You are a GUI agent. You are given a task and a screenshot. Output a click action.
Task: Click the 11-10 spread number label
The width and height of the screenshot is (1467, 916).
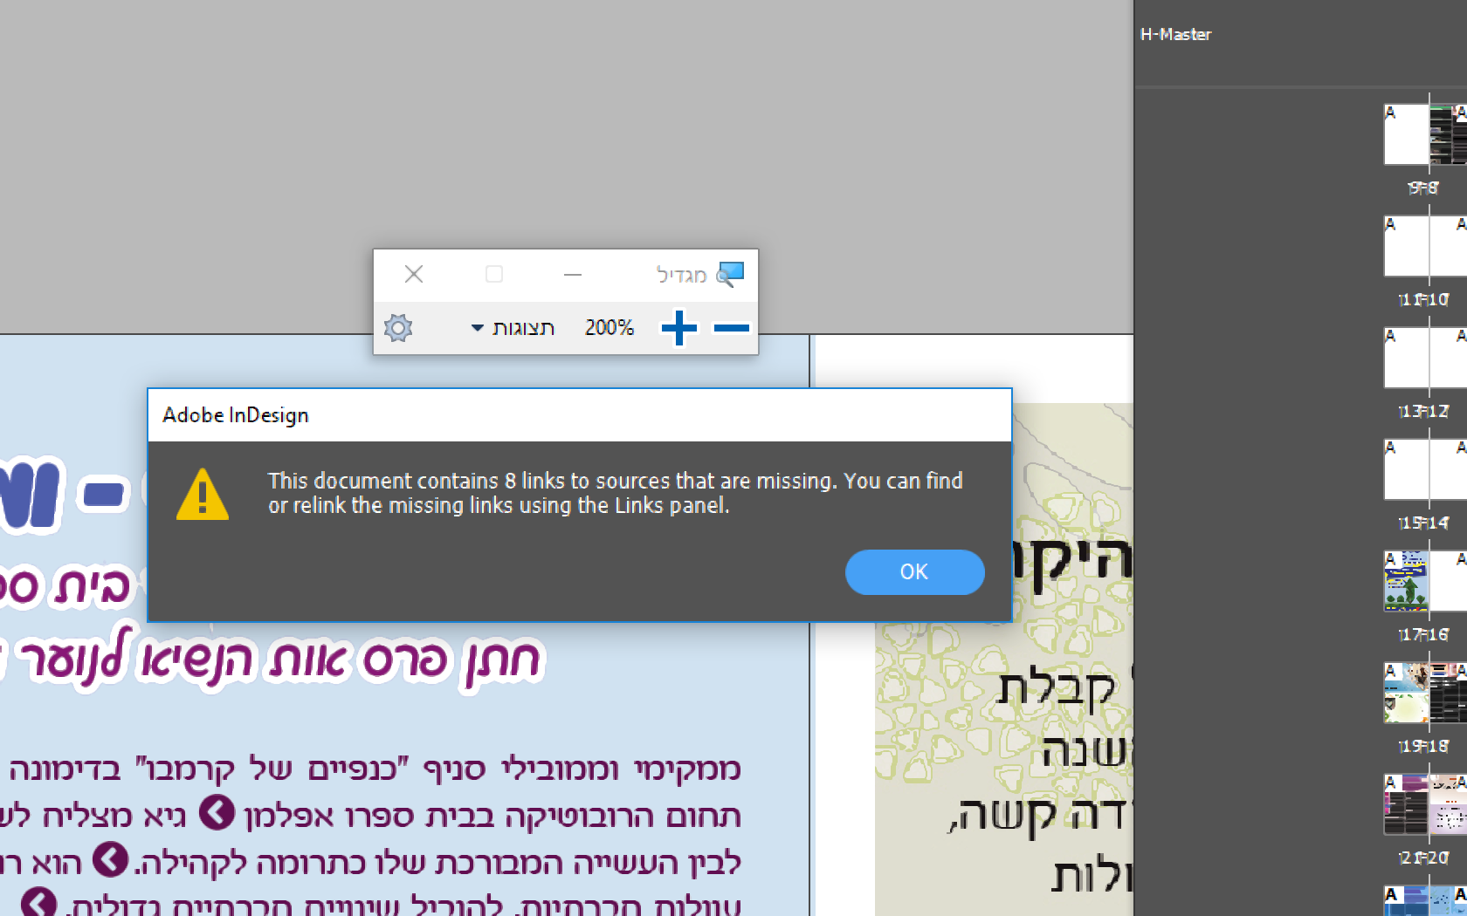point(1423,299)
